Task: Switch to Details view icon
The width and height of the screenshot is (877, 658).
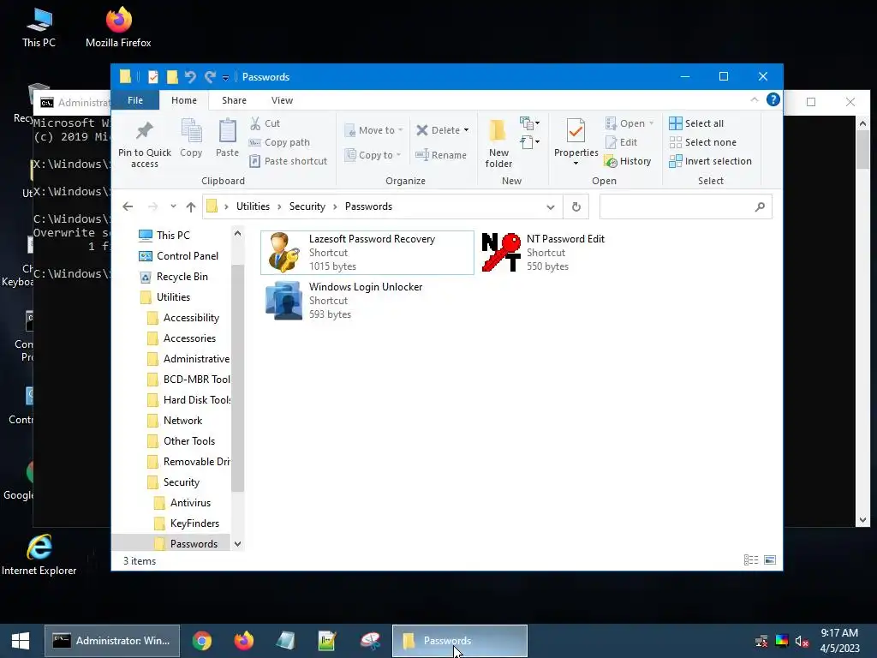Action: point(750,560)
